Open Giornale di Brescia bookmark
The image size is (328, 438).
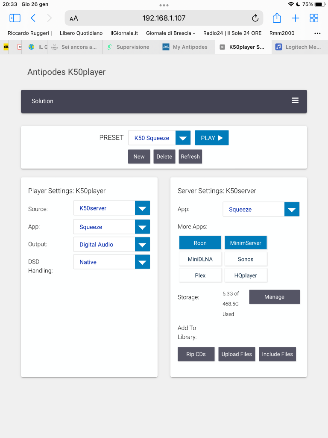(170, 33)
